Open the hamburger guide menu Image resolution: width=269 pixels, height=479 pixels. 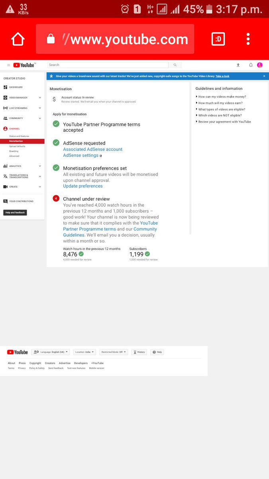[9, 65]
